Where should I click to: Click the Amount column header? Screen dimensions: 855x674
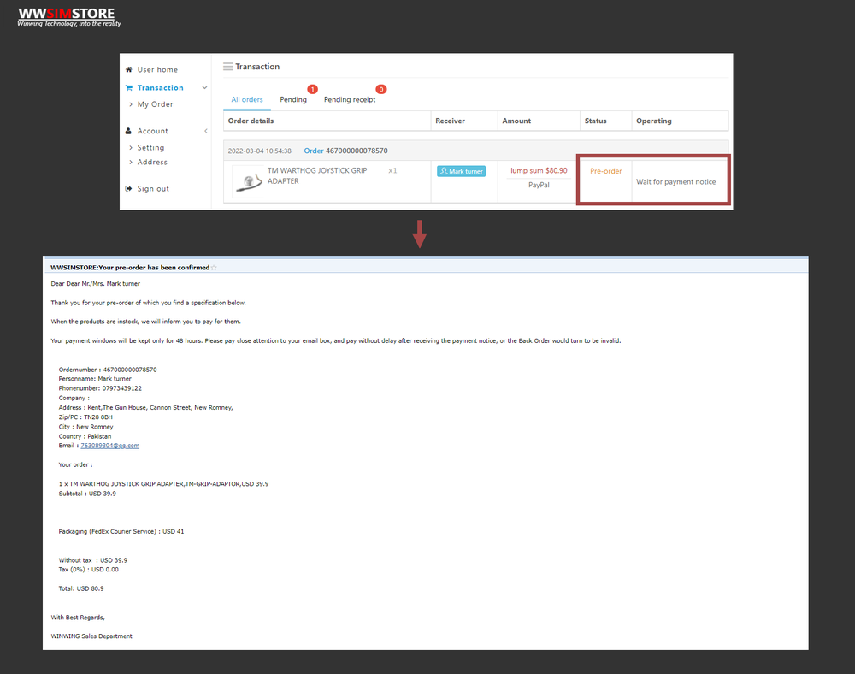[516, 121]
